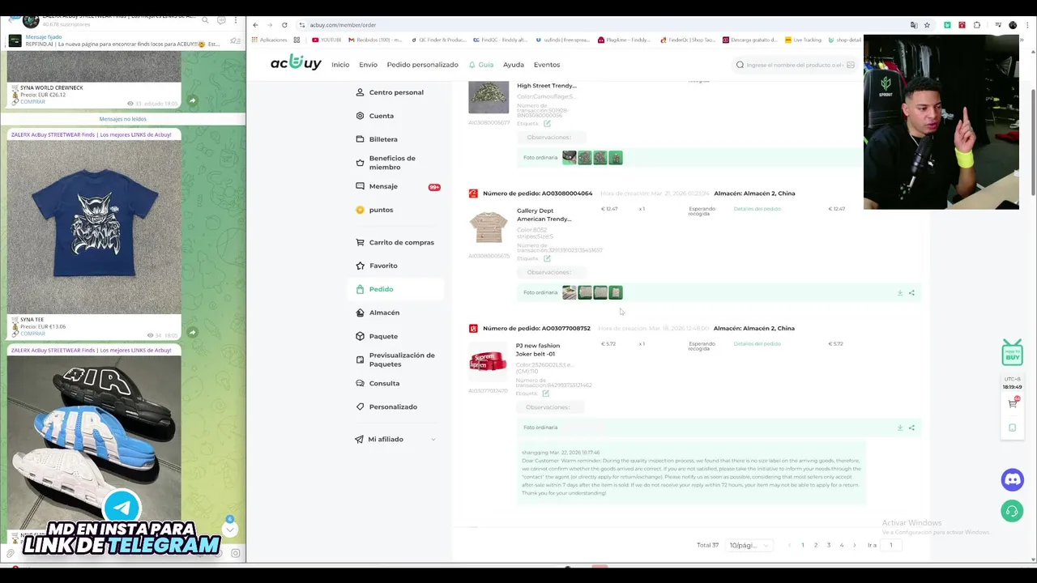
Task: Click the bag icon beside Pedido
Action: tap(361, 289)
